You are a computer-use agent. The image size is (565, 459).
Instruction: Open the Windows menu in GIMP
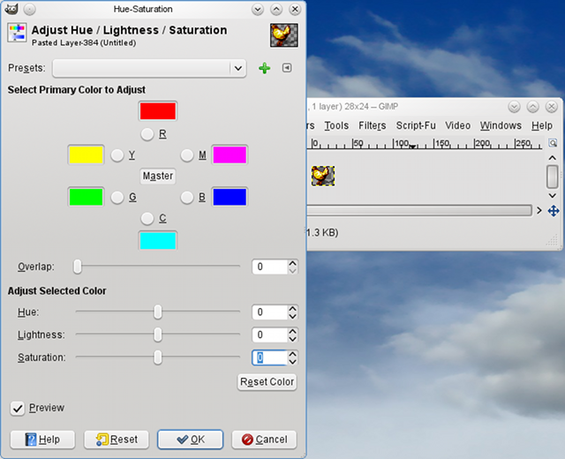point(501,126)
